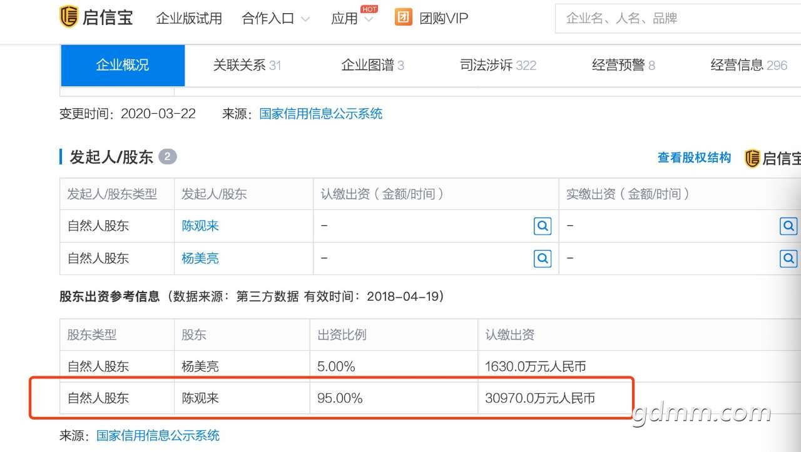This screenshot has height=452, width=801.
Task: Click 杨美亮 in the lower table
Action: [200, 366]
